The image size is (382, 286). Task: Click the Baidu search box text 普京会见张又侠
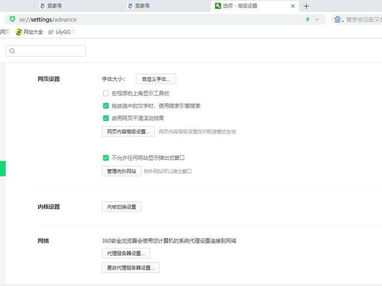pos(364,20)
